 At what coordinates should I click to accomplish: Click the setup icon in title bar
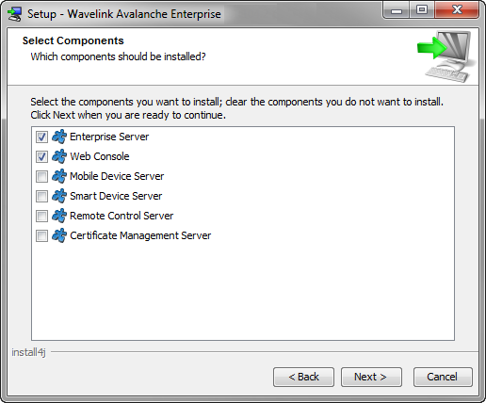point(15,14)
